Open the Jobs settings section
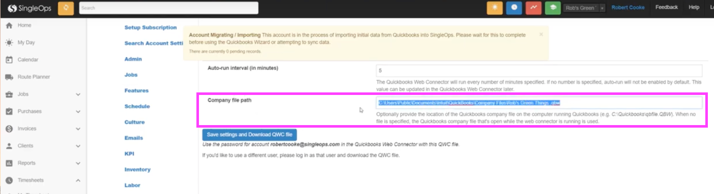The image size is (714, 194). click(131, 75)
